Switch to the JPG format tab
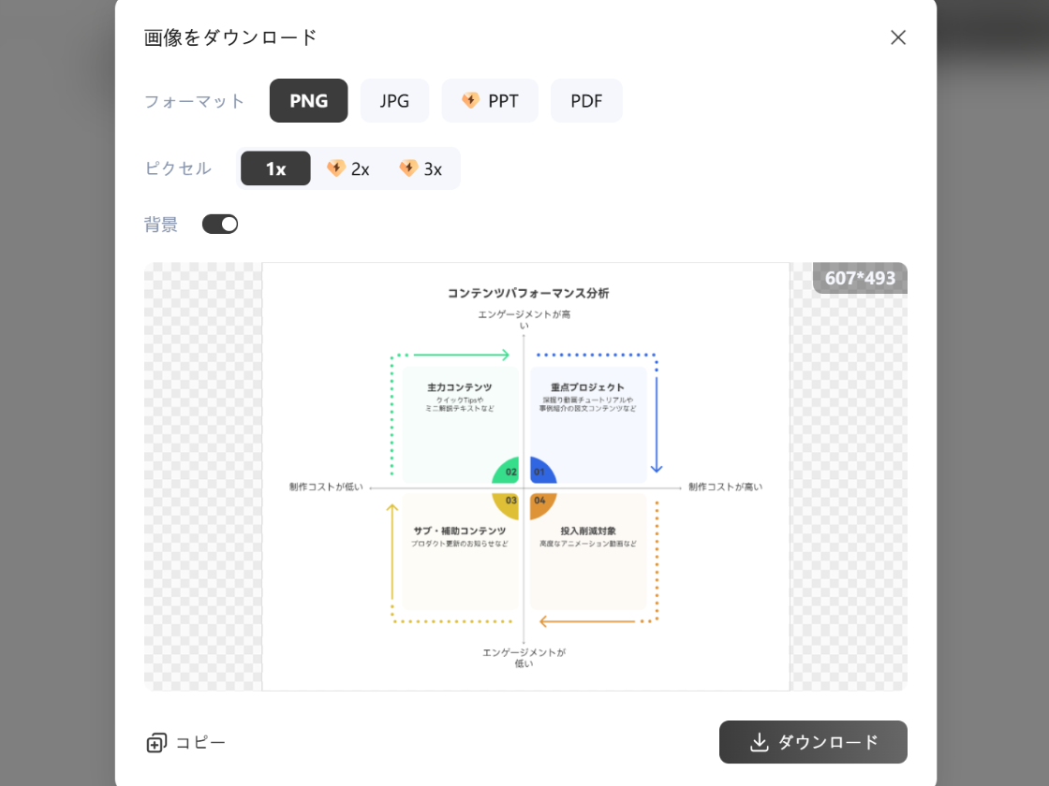The width and height of the screenshot is (1049, 786). click(394, 100)
